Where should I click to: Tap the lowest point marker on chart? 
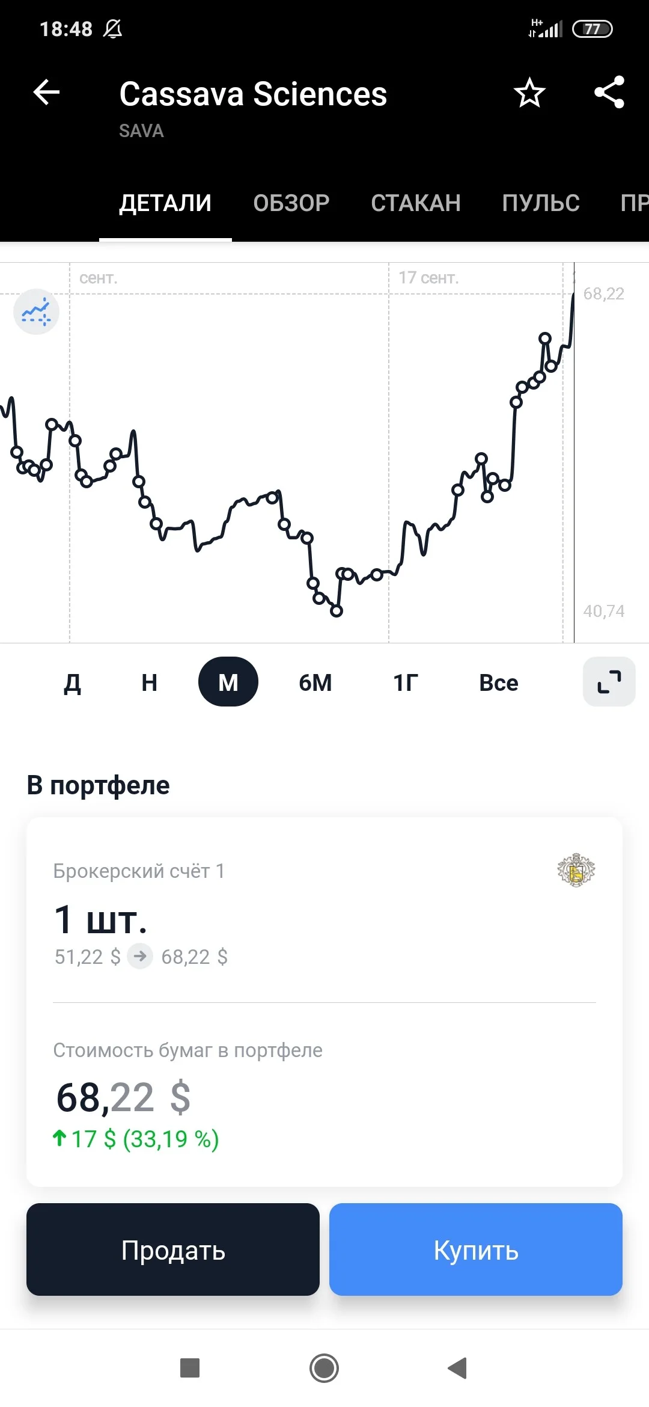click(337, 611)
